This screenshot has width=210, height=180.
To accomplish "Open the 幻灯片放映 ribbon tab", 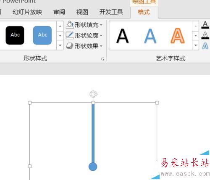I will [x=27, y=12].
